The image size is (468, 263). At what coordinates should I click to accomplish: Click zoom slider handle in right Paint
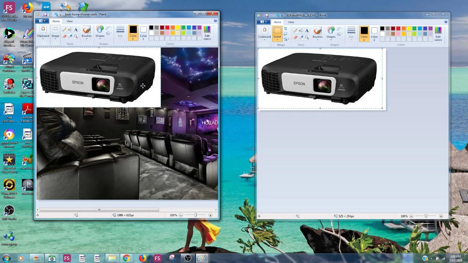[x=426, y=216]
